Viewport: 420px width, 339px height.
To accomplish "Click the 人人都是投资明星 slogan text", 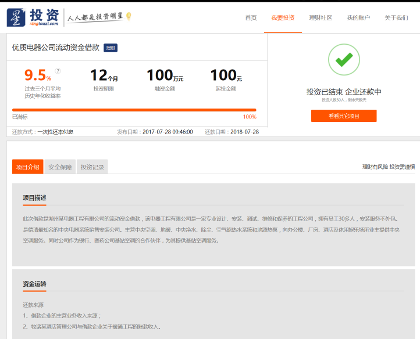I will [95, 17].
